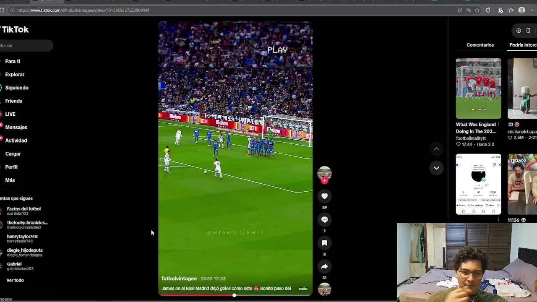Open the spinning sound disc avatar

(324, 289)
